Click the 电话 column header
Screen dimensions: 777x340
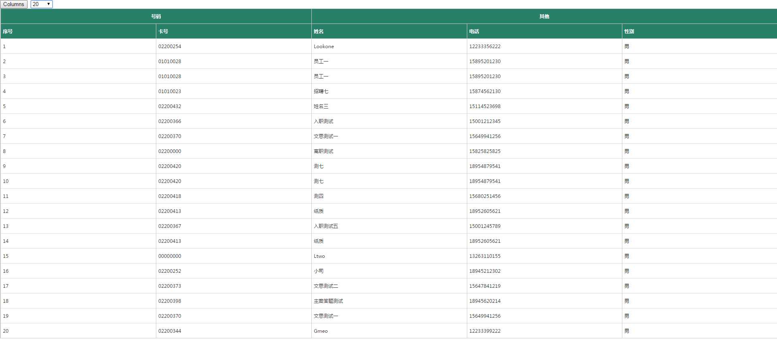pyautogui.click(x=544, y=31)
